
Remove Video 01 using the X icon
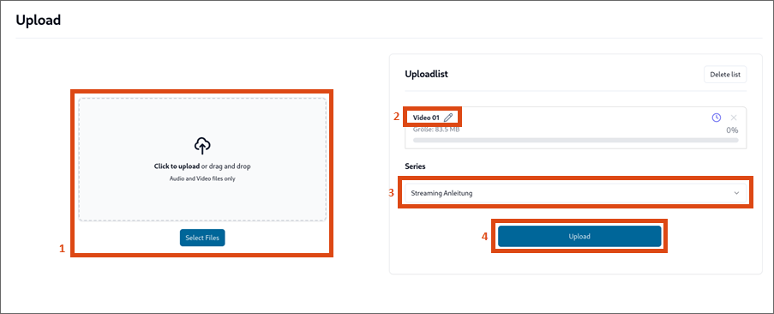coord(734,118)
